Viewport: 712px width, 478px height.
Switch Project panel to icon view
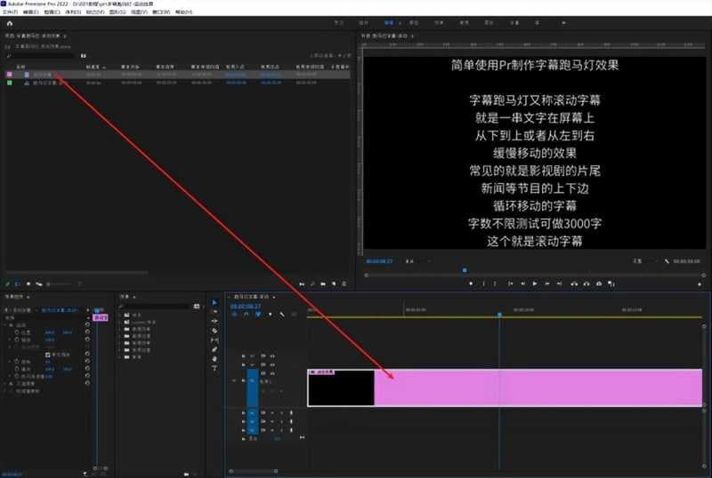[28, 284]
